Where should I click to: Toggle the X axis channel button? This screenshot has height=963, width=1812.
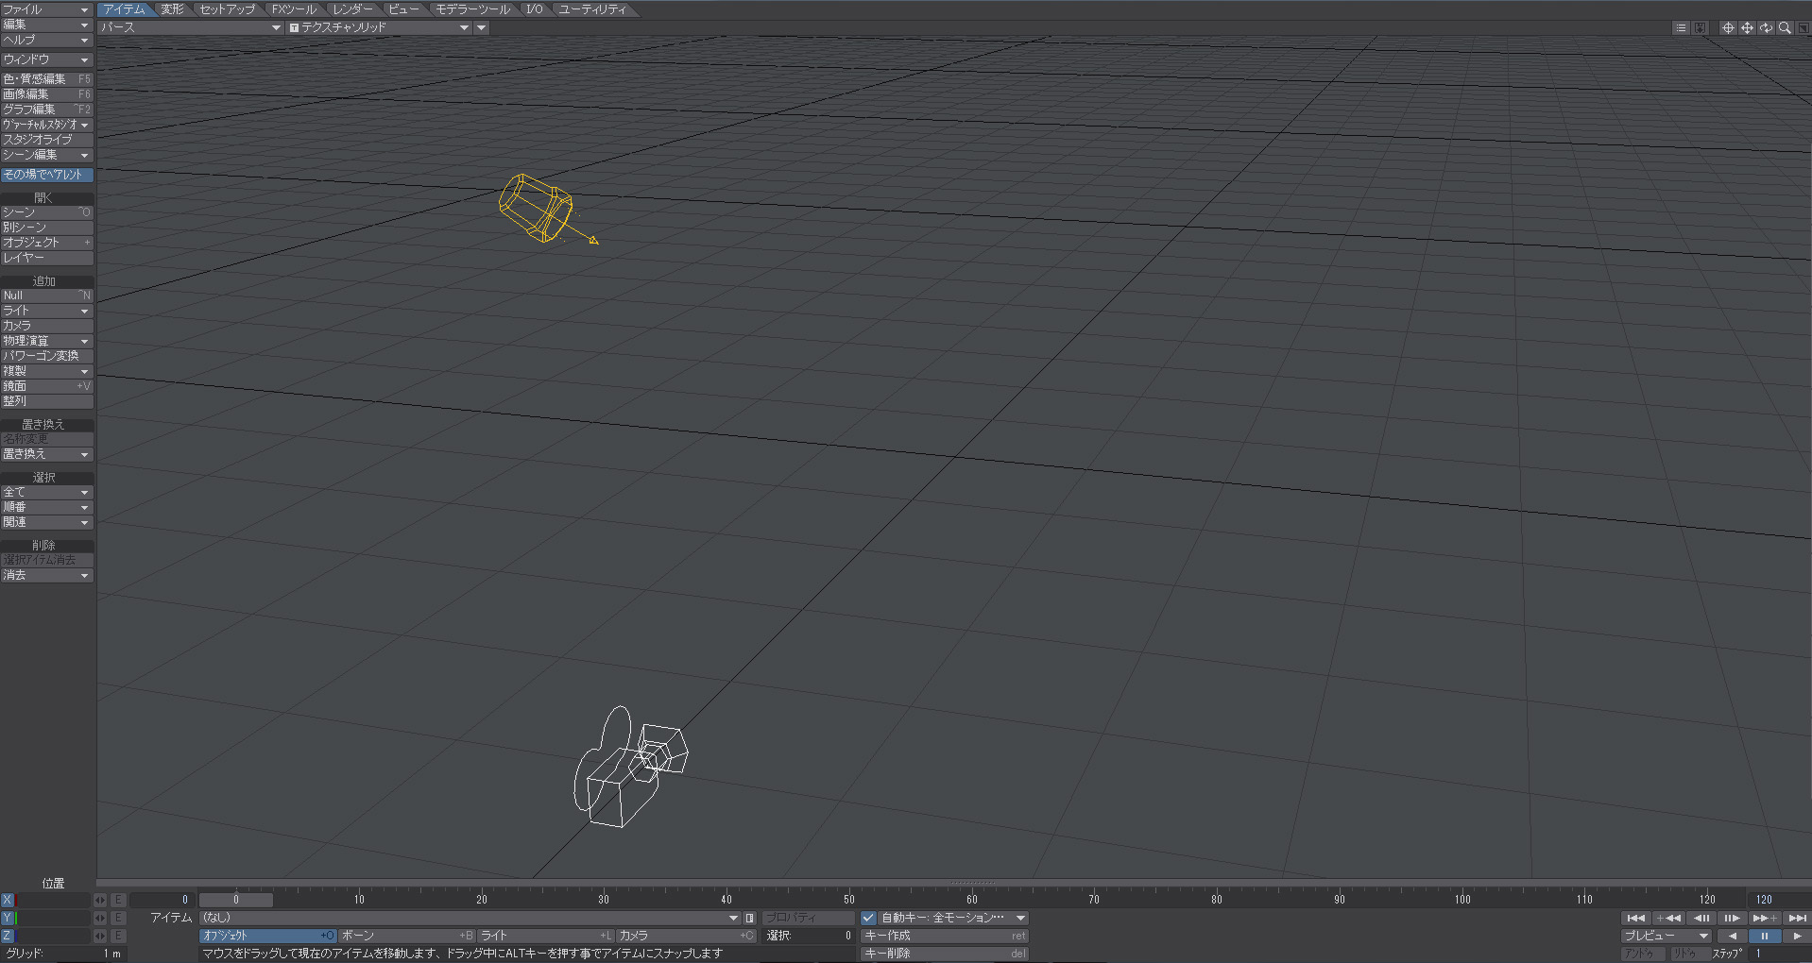point(8,900)
